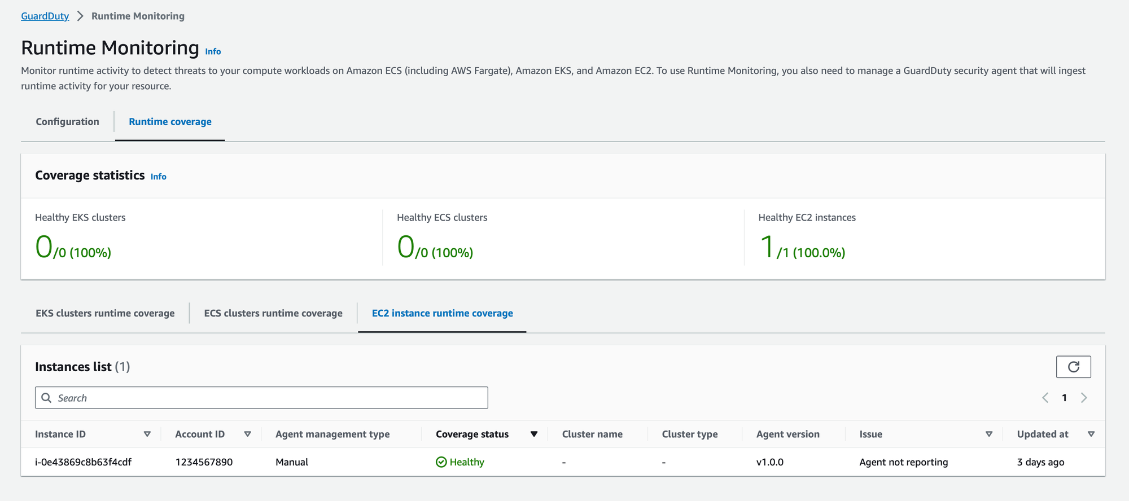Sort by Issue column arrow
1129x501 pixels.
(989, 434)
